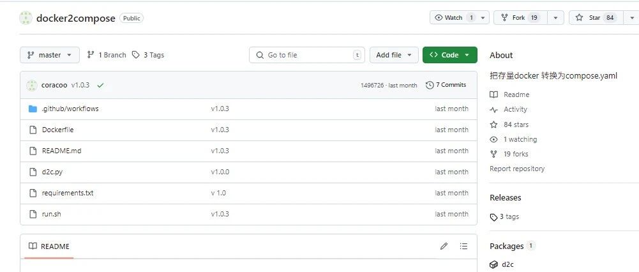Image resolution: width=639 pixels, height=272 pixels.
Task: Expand the Add file dropdown
Action: [x=394, y=55]
